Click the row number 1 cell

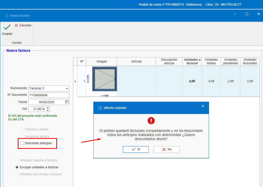click(82, 81)
